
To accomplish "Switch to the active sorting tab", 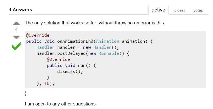I will point(158,10).
